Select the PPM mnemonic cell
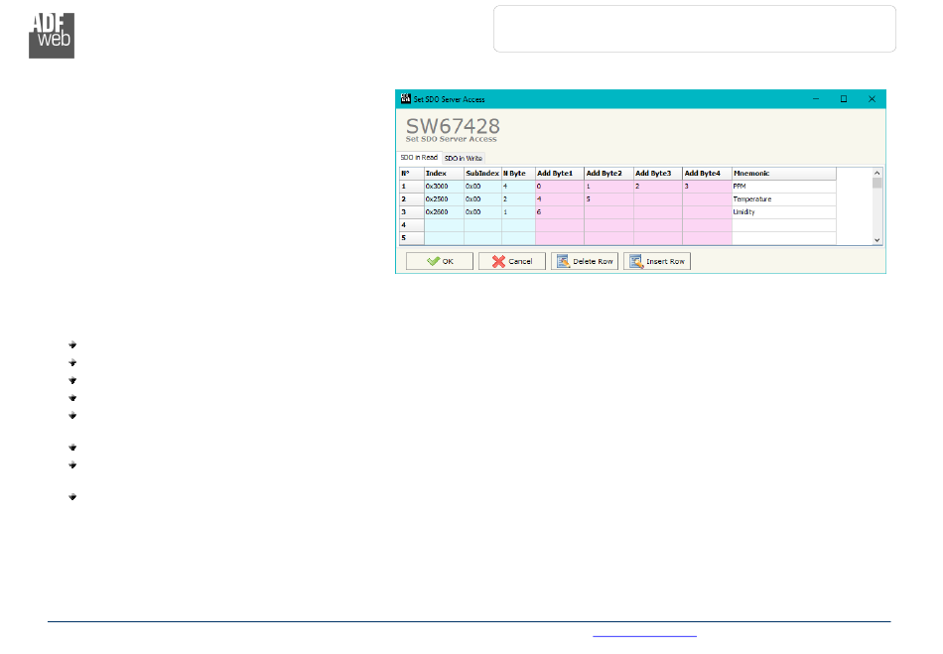The image size is (943, 654). point(783,187)
